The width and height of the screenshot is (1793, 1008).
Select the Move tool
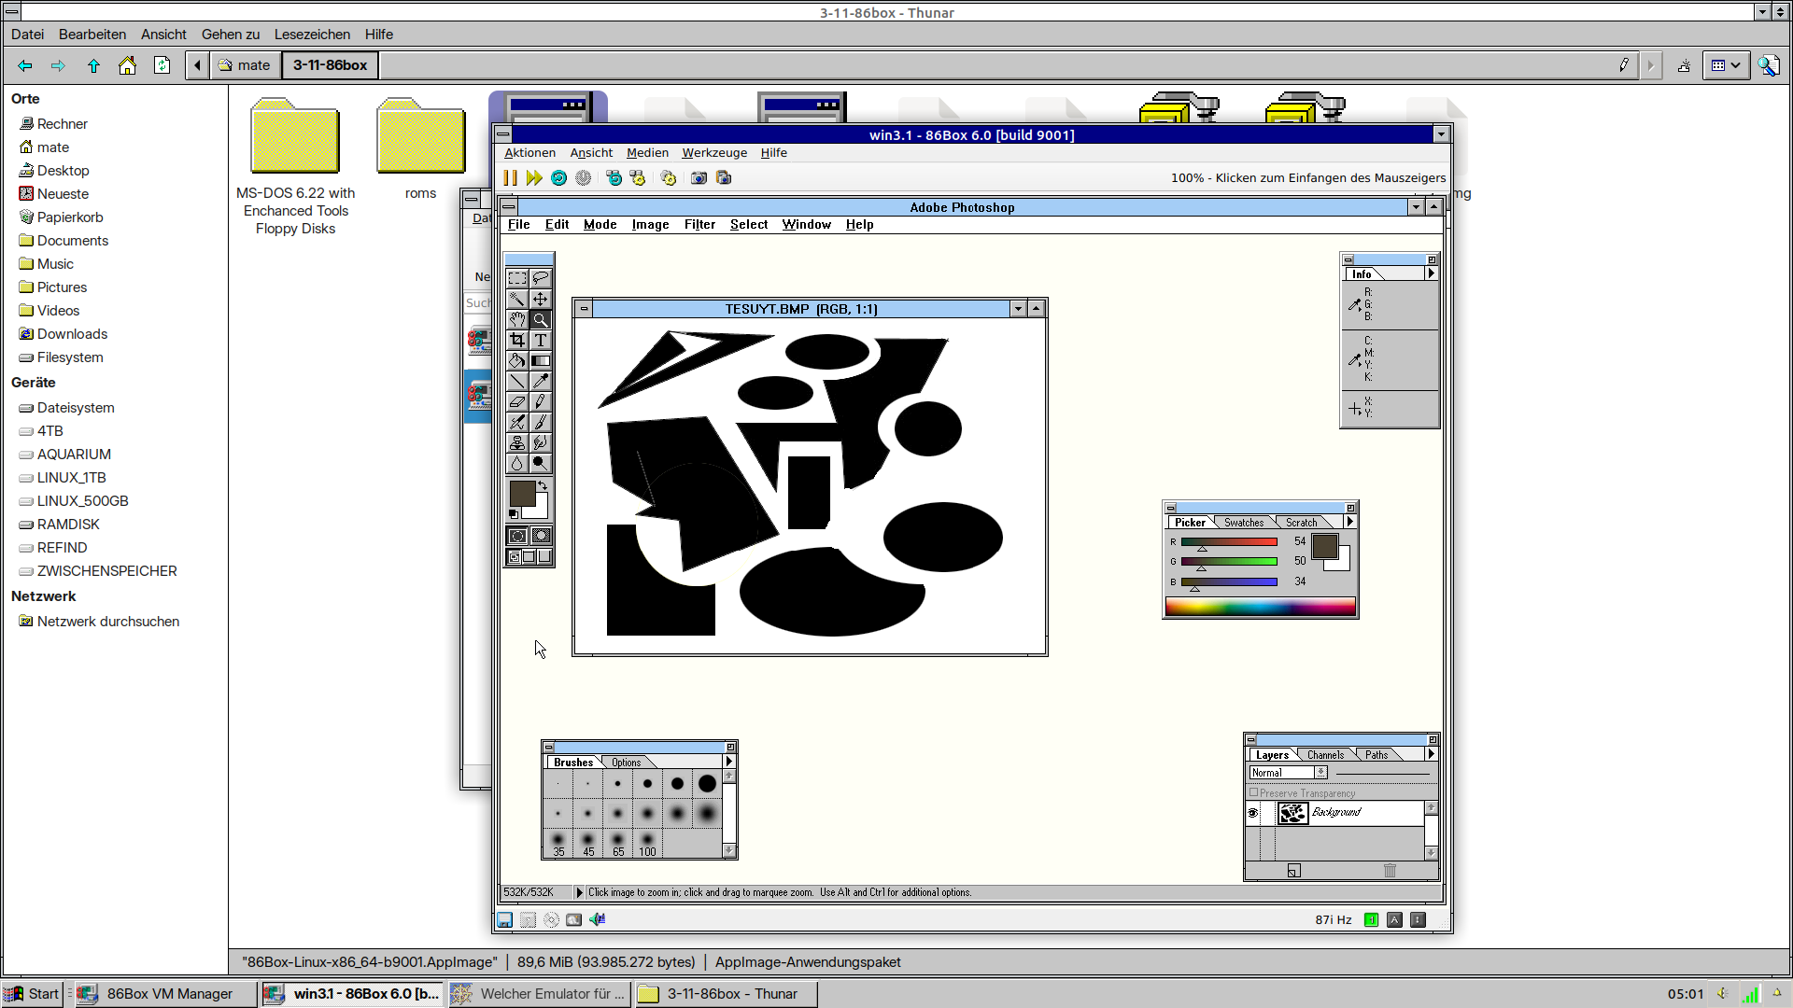pyautogui.click(x=541, y=299)
